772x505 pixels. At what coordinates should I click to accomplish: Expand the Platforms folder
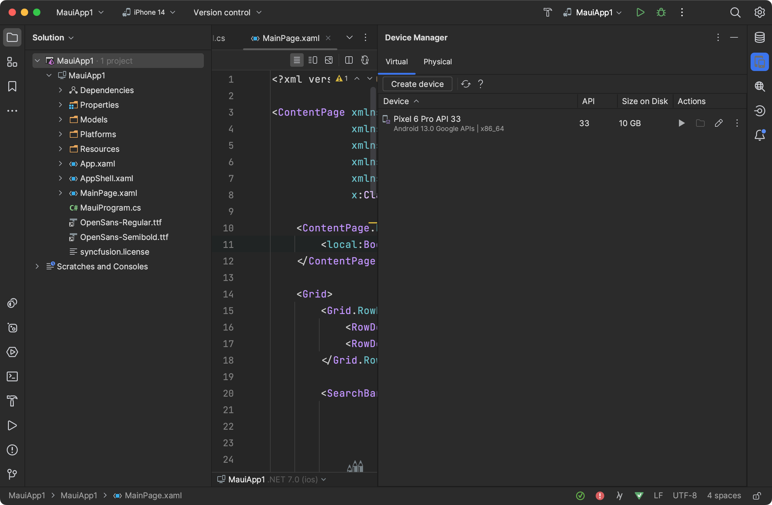pyautogui.click(x=60, y=134)
